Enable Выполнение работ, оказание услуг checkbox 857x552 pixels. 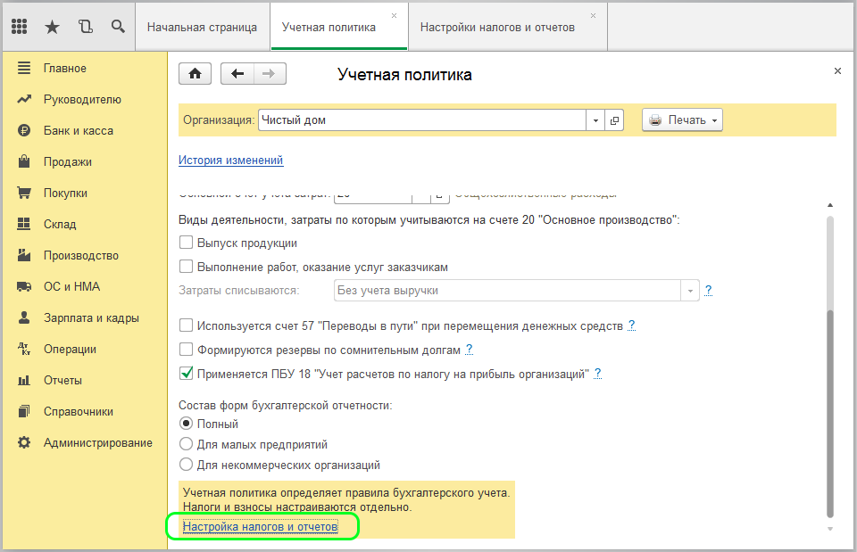(x=186, y=266)
